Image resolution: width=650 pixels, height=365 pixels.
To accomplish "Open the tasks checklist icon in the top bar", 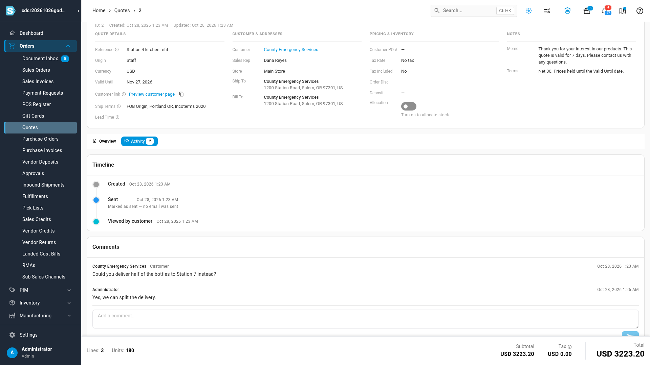I will 547,11.
